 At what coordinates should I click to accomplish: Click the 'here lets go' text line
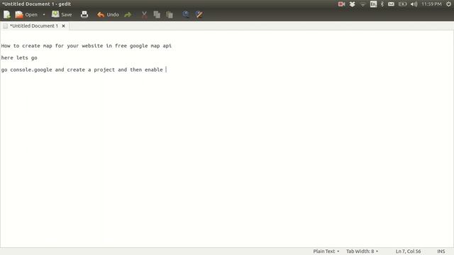click(19, 57)
